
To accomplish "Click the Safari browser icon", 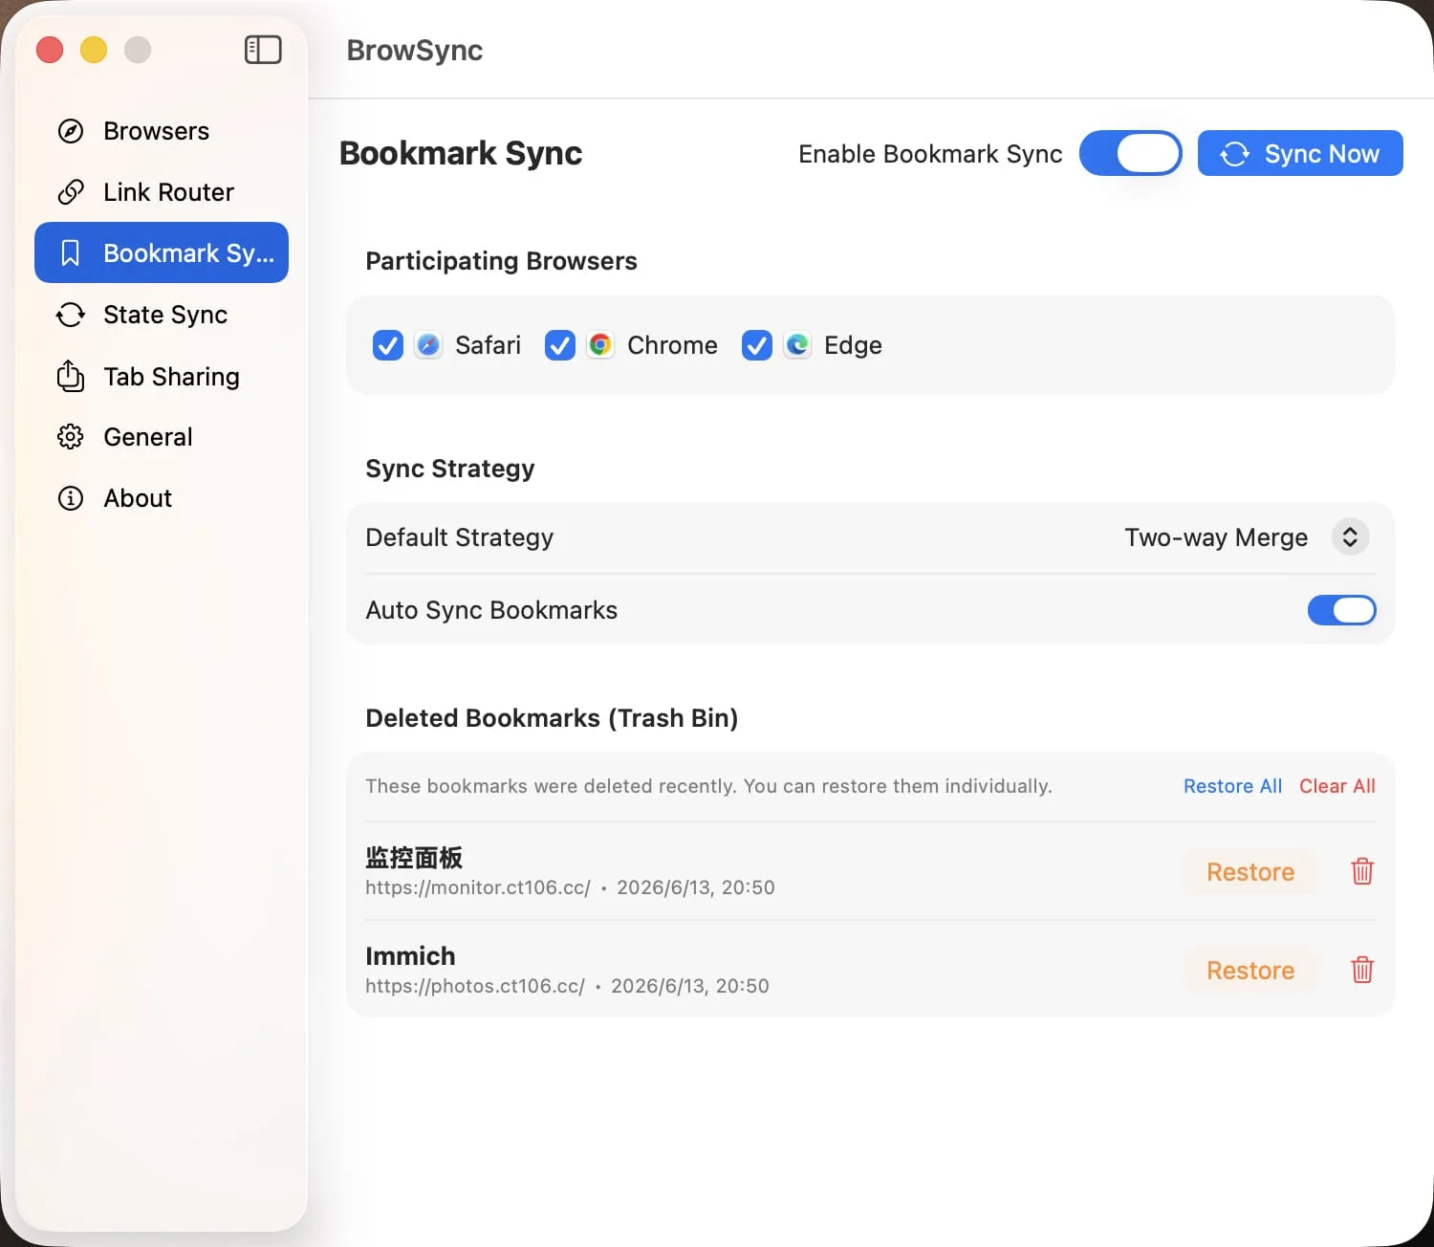I will 428,345.
